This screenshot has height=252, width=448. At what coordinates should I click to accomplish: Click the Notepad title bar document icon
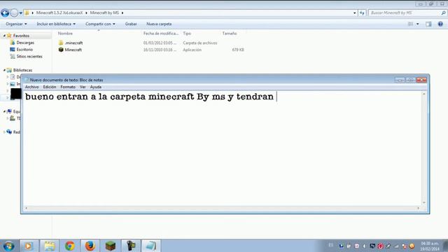[27, 80]
